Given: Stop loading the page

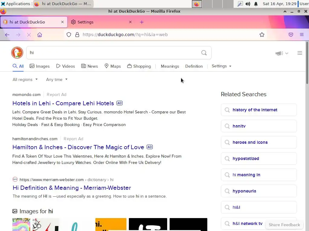Looking at the screenshot, I should coord(29,35).
